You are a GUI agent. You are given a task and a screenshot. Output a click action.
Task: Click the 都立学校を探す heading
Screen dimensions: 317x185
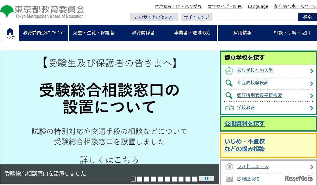[x=244, y=58]
